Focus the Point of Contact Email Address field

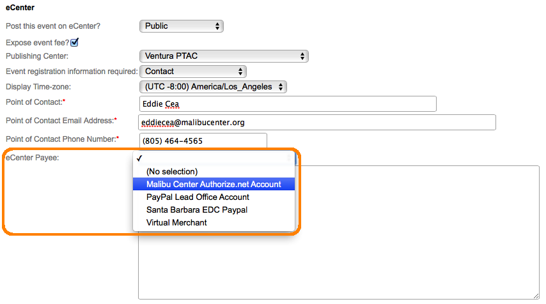316,123
